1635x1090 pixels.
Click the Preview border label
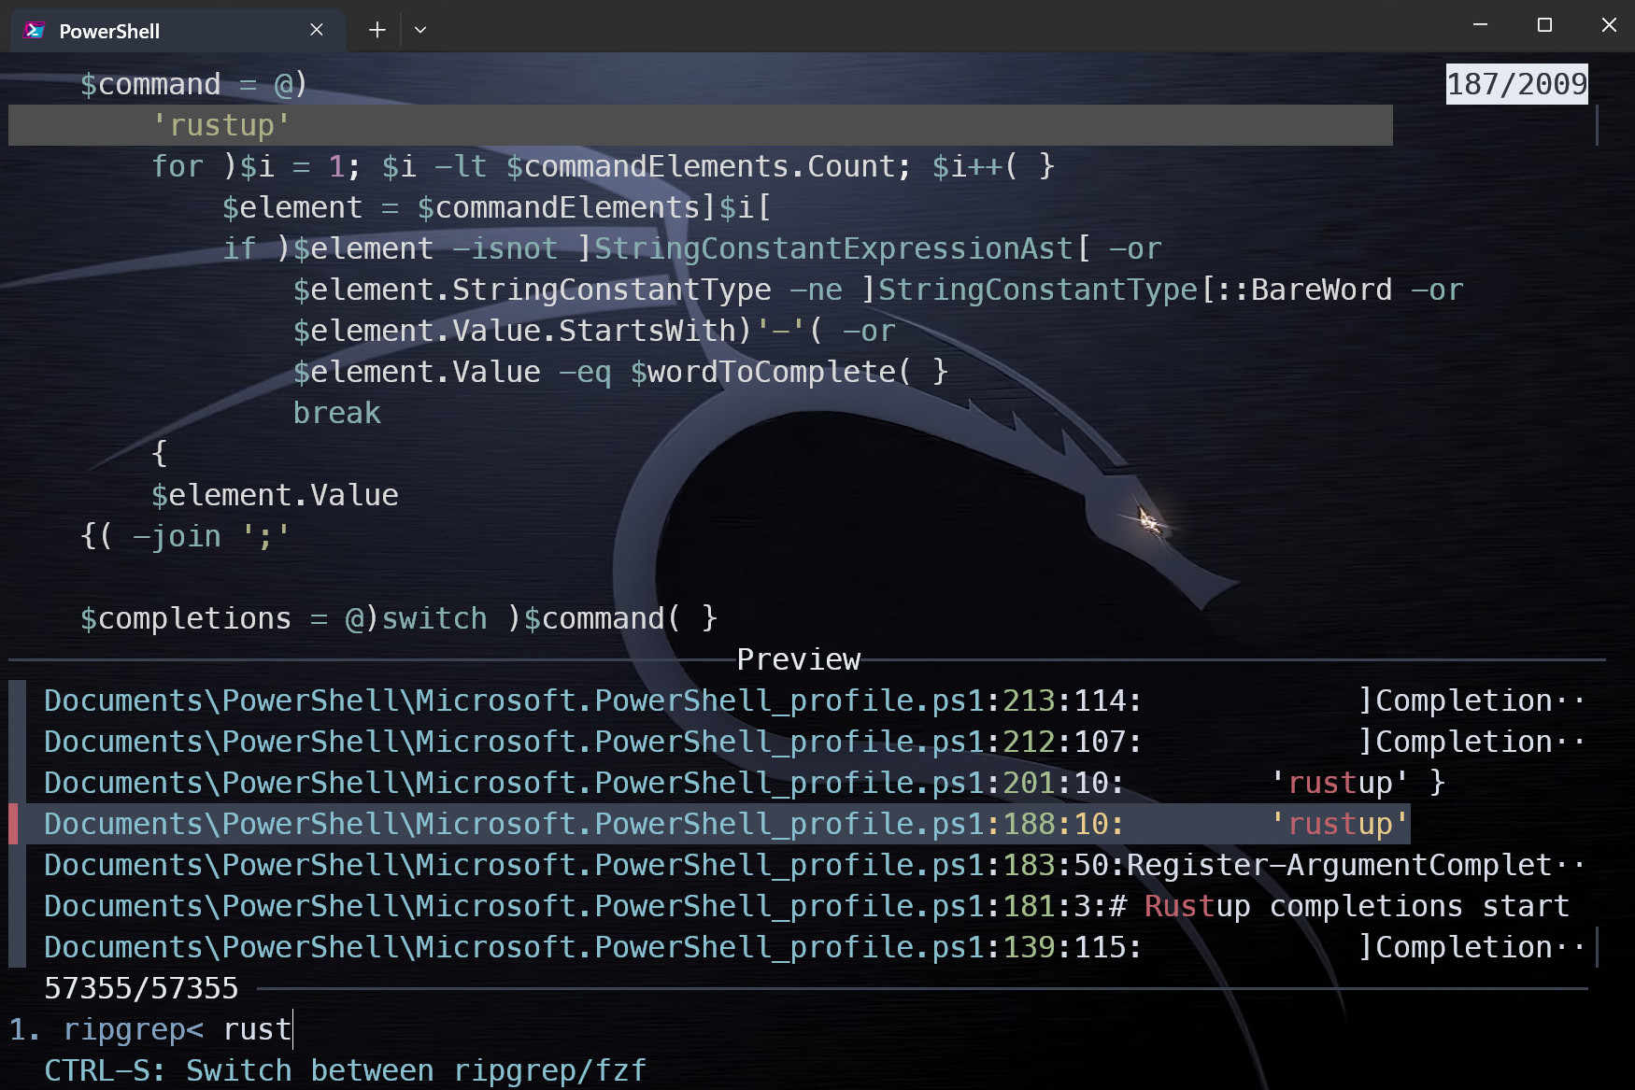tap(798, 659)
